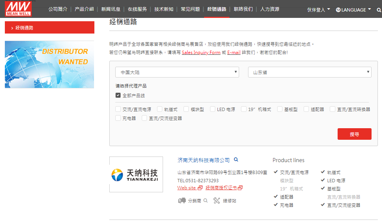This screenshot has height=221, width=382.
Task: Open the 联络我们 menu item
Action: (x=243, y=9)
